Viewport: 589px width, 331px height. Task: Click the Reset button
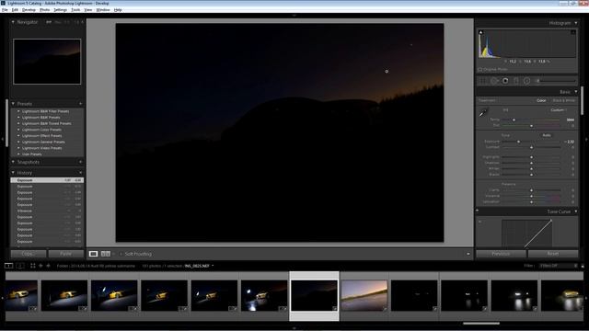coord(553,254)
